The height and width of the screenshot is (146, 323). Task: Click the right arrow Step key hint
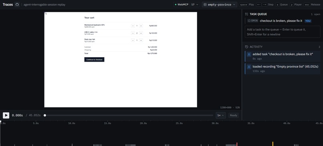click(x=264, y=4)
